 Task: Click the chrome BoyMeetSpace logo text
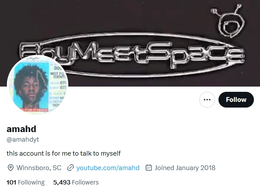[132, 54]
